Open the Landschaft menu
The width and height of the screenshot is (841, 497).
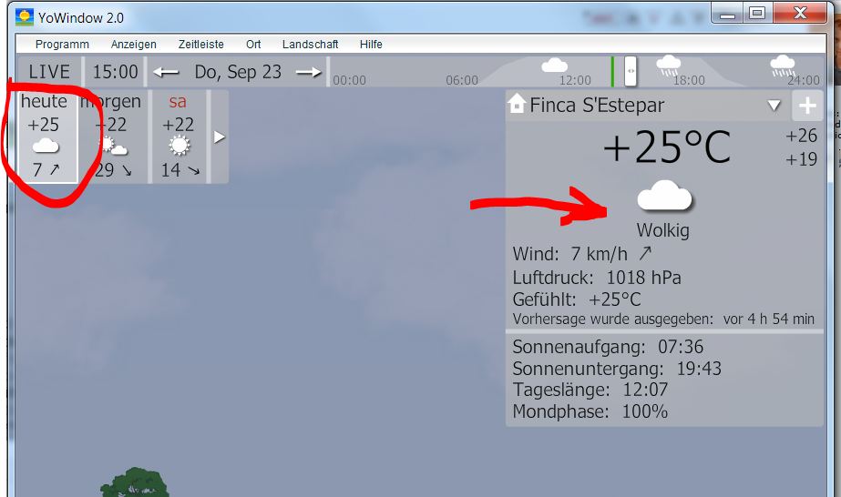[310, 45]
